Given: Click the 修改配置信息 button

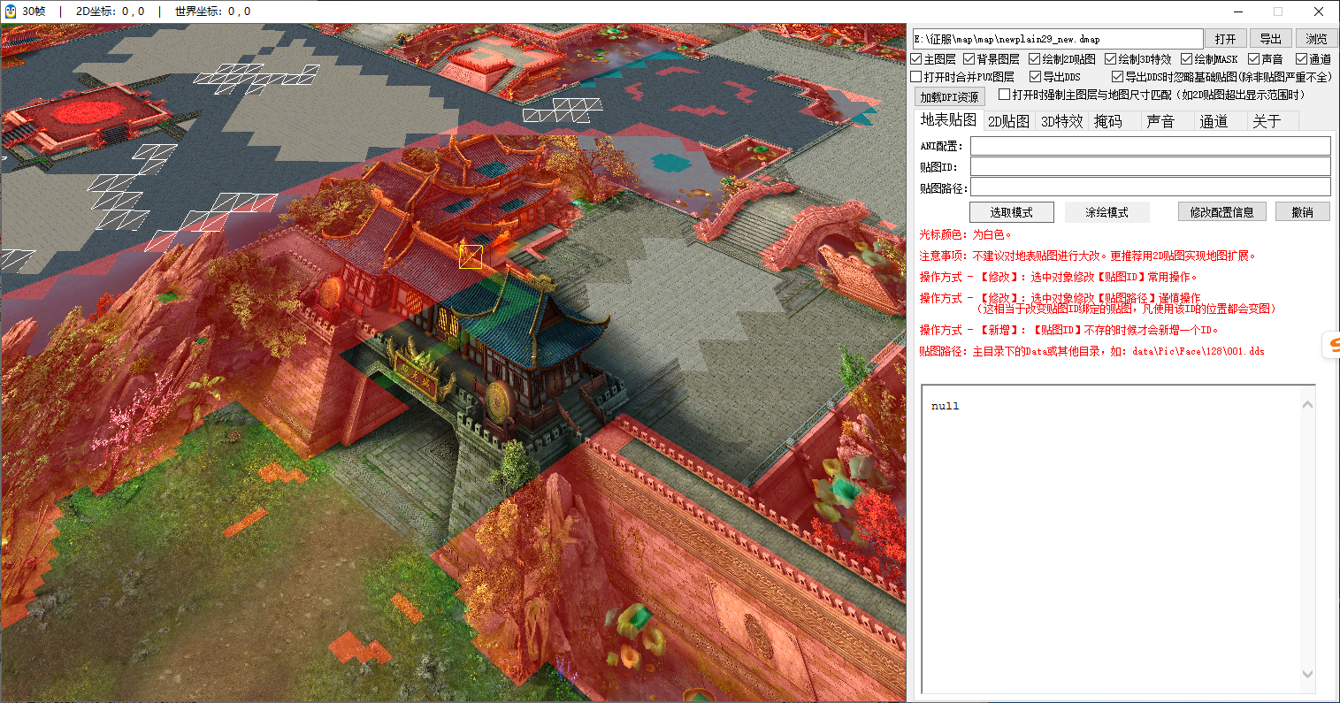Looking at the screenshot, I should click(x=1222, y=212).
